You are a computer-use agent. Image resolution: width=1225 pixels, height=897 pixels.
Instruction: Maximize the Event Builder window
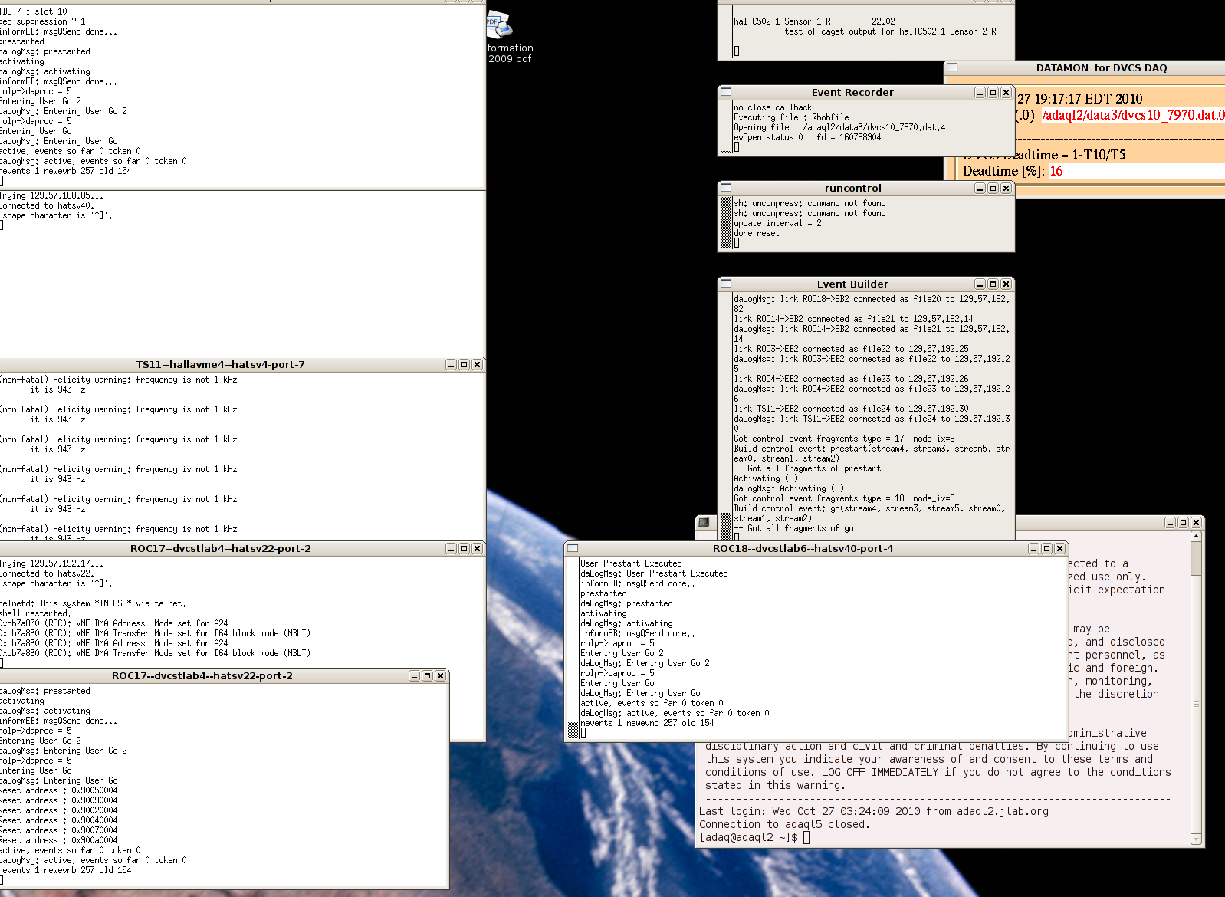(993, 284)
